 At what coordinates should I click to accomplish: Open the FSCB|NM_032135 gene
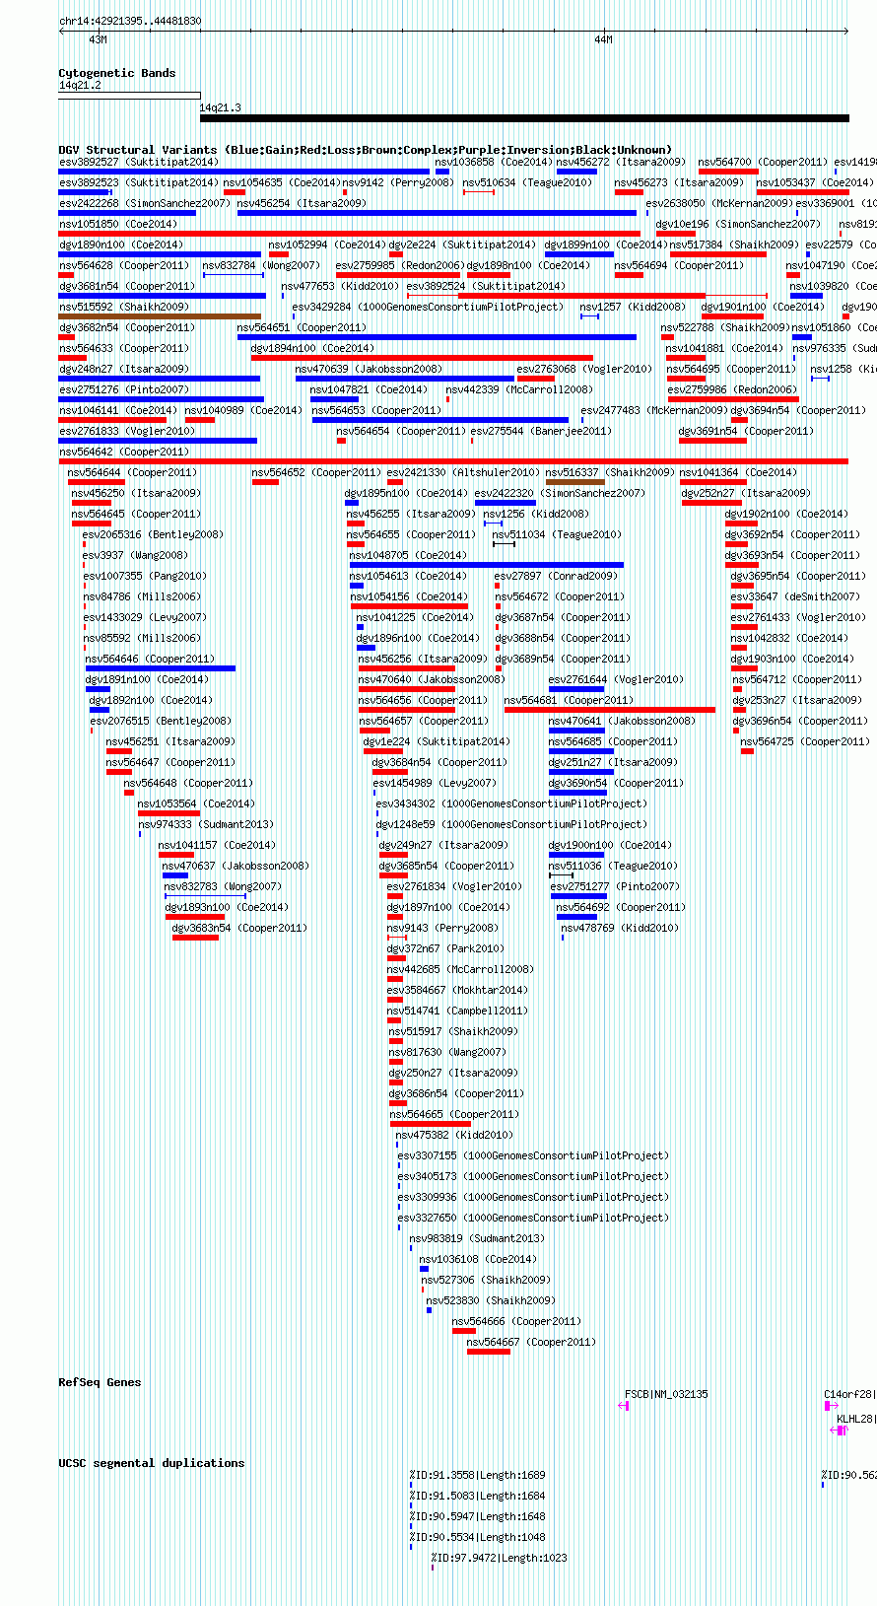(666, 1394)
